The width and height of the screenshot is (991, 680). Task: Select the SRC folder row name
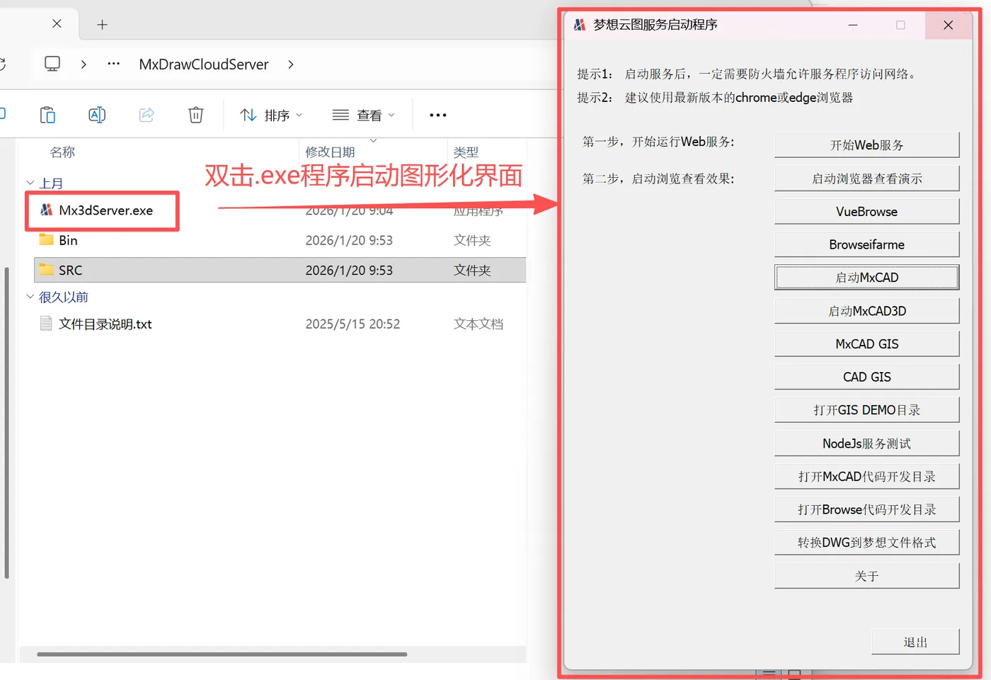[70, 270]
